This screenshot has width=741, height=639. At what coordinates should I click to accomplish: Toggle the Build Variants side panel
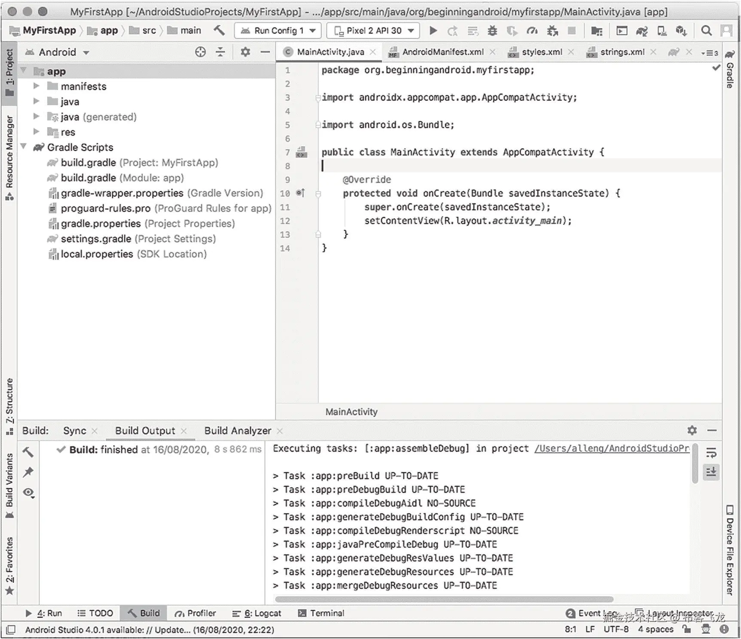coord(9,486)
